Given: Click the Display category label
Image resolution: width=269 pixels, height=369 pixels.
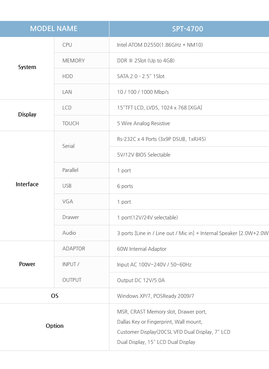Looking at the screenshot, I should [x=27, y=114].
